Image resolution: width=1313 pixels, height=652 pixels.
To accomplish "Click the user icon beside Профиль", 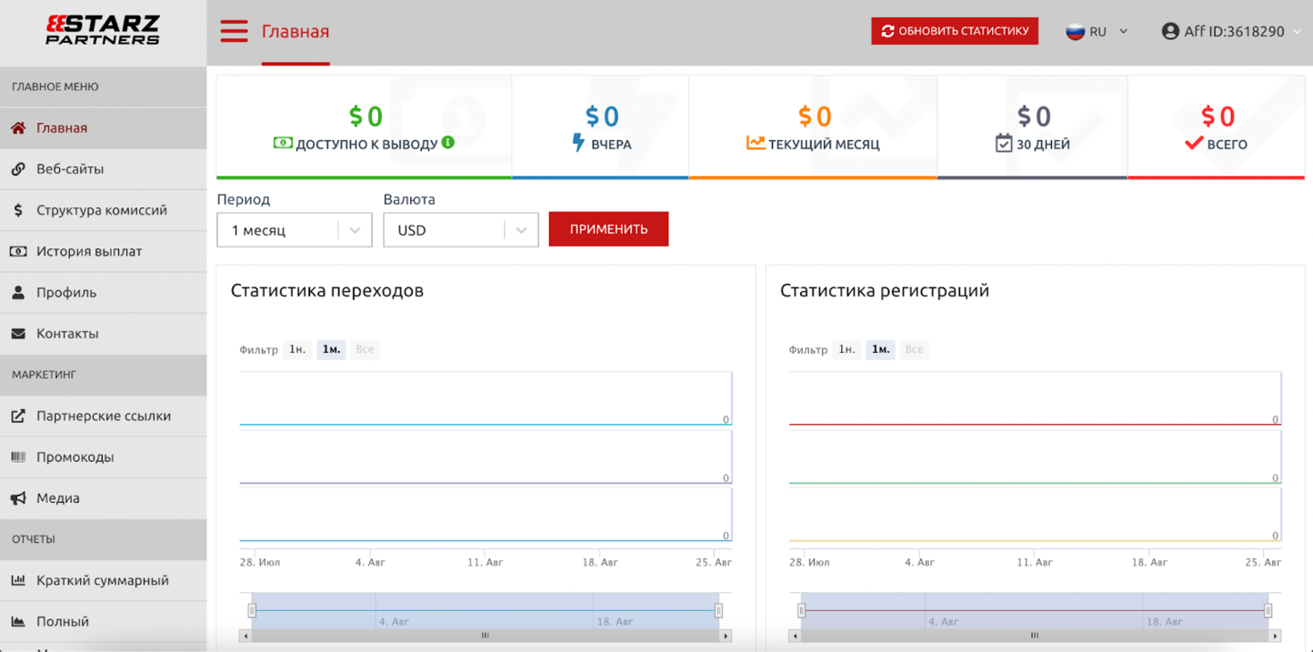I will (x=18, y=293).
